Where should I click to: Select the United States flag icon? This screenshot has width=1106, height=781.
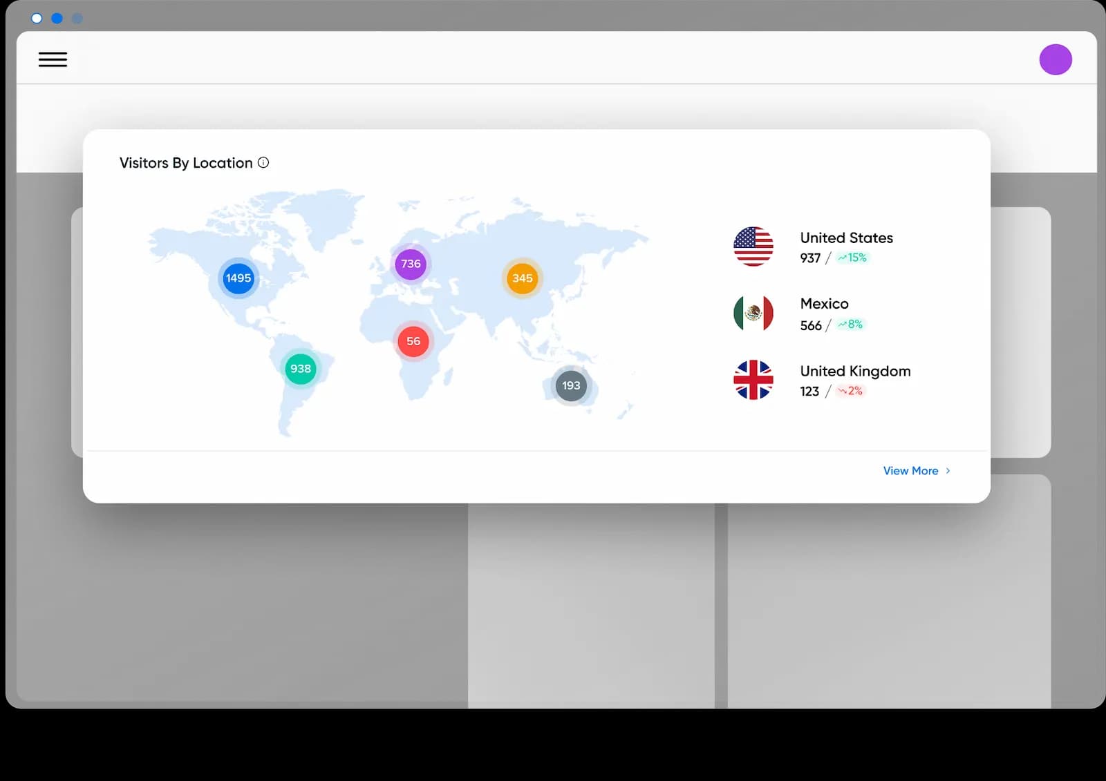click(x=753, y=247)
